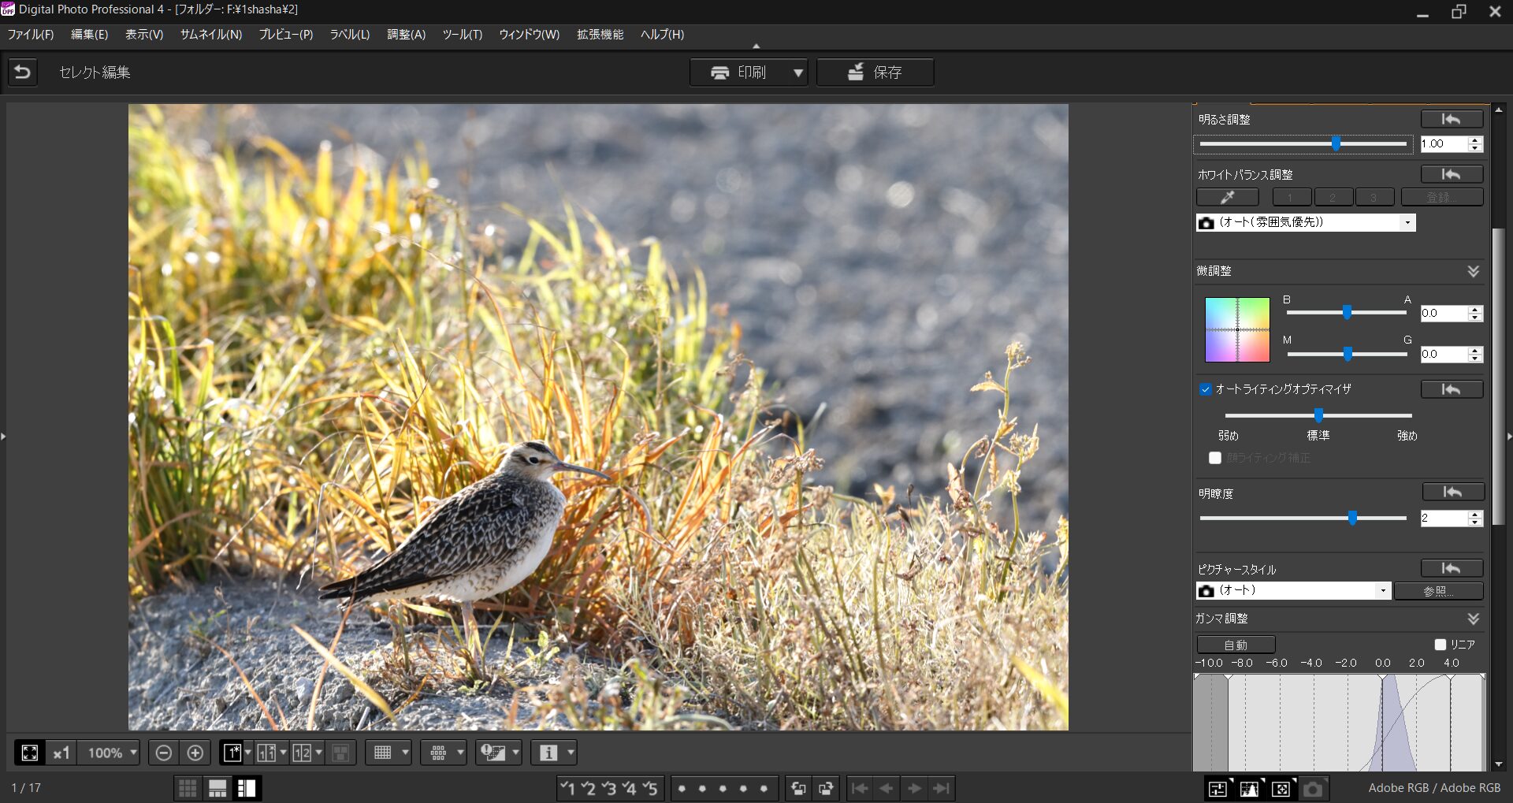Apply check mark 1 rating
Image resolution: width=1513 pixels, height=803 pixels.
567,788
